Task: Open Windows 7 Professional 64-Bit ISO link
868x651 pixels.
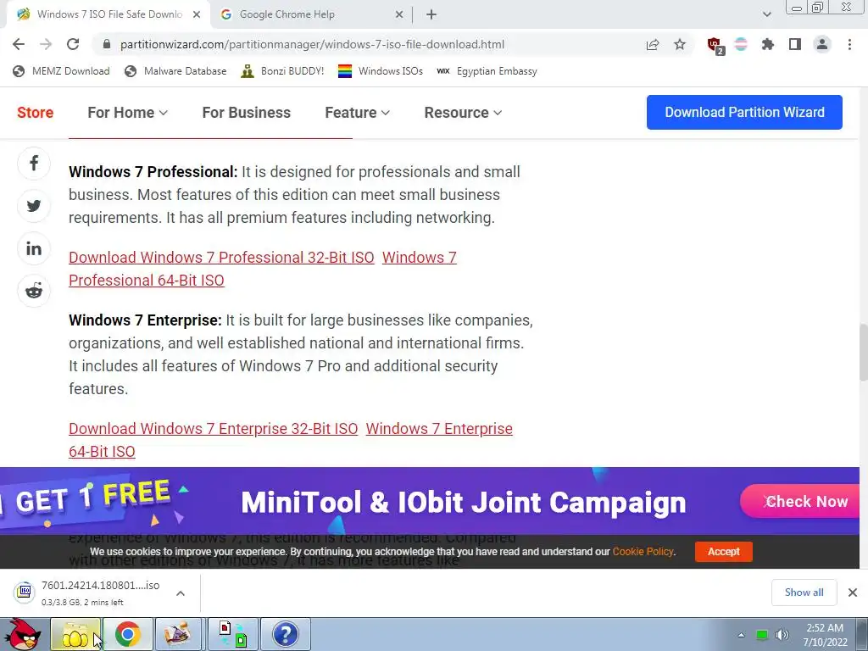Action: [x=146, y=280]
